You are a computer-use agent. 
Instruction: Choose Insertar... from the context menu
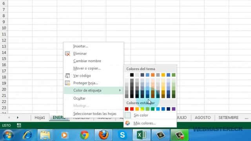80,46
